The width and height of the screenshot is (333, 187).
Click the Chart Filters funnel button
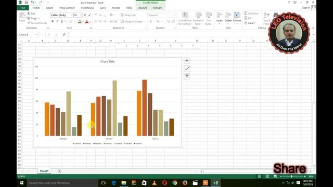pos(187,76)
